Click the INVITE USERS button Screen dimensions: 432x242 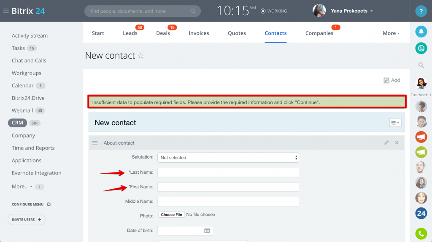coord(27,219)
